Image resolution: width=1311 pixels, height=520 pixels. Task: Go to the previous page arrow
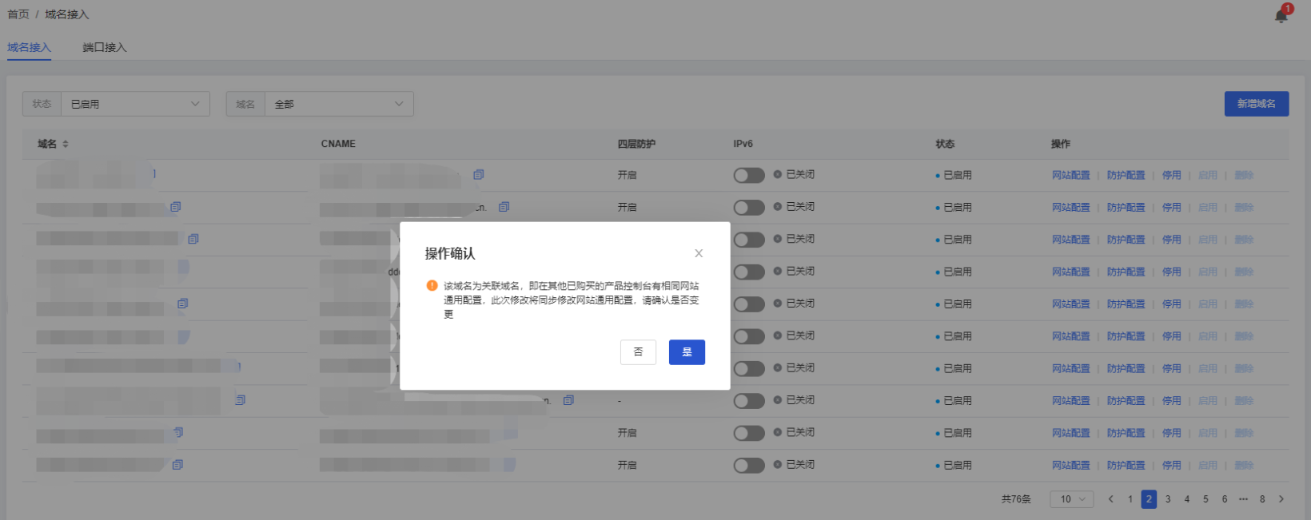(x=1110, y=499)
